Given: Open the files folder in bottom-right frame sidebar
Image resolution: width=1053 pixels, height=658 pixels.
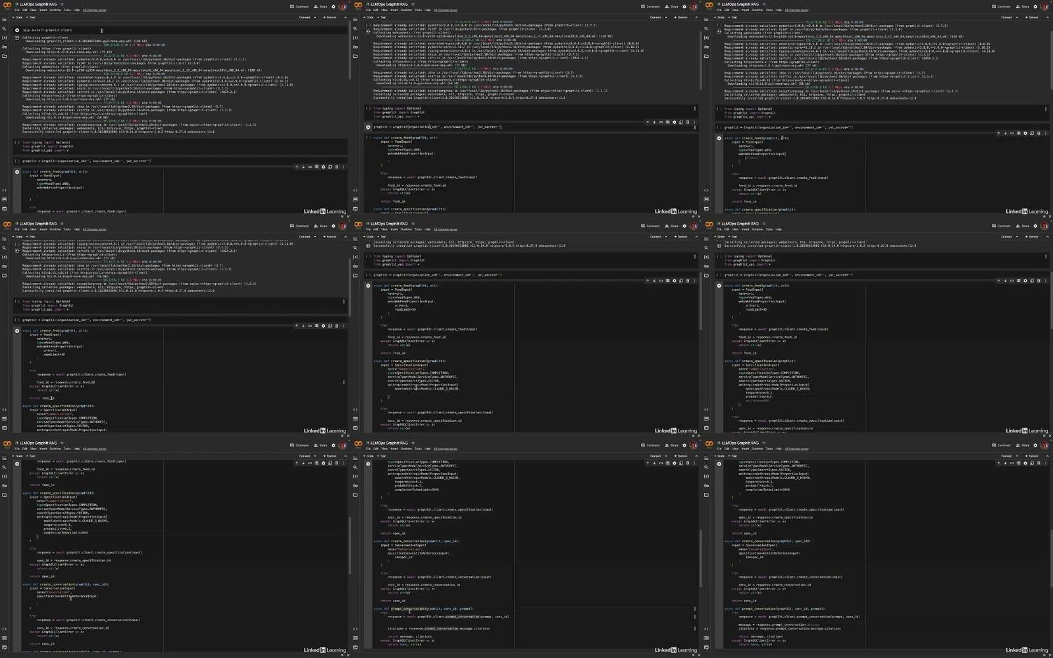Looking at the screenshot, I should coord(706,495).
